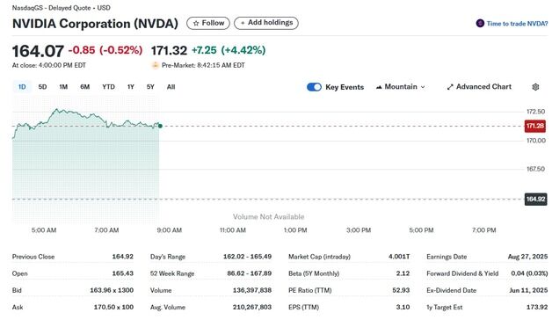This screenshot has height=320, width=552.
Task: Toggle the Key Events switch off
Action: [314, 87]
